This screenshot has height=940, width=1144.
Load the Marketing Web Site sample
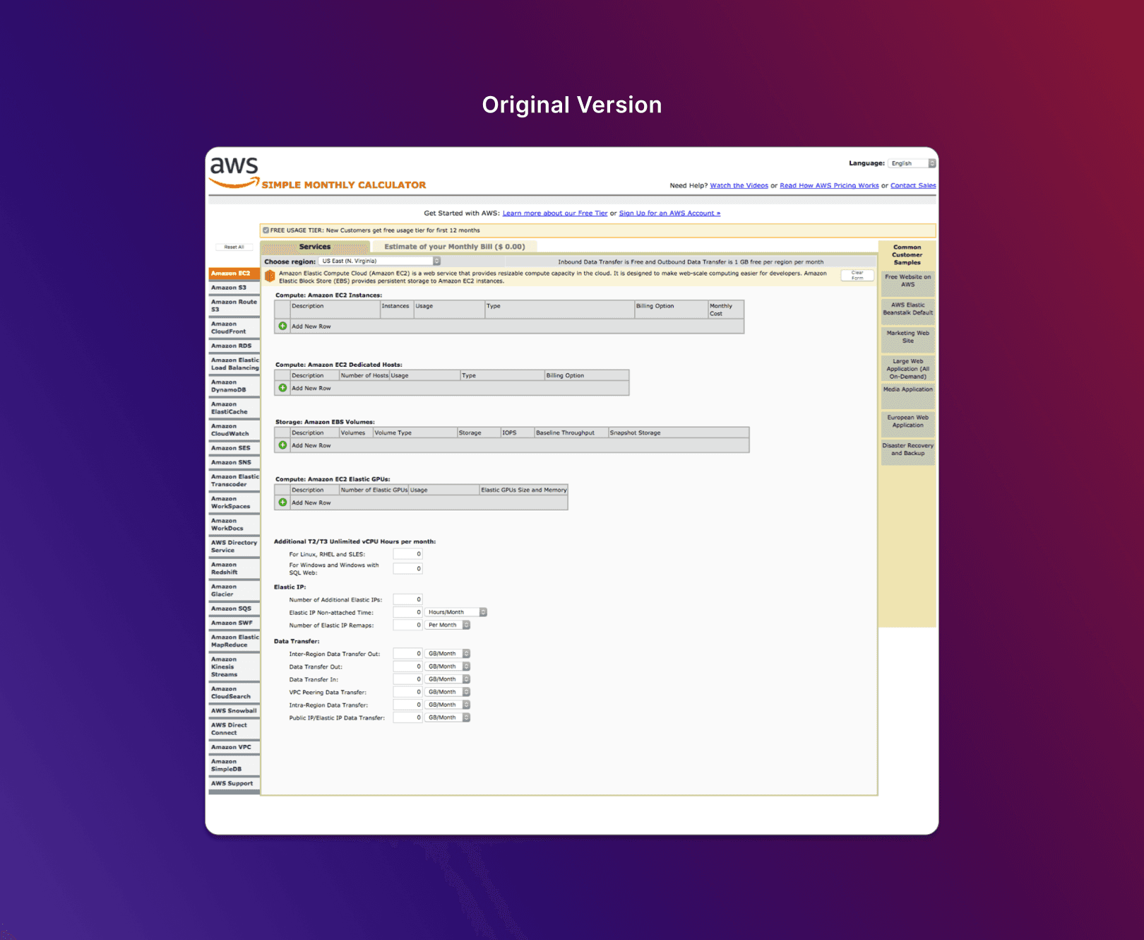pos(908,340)
